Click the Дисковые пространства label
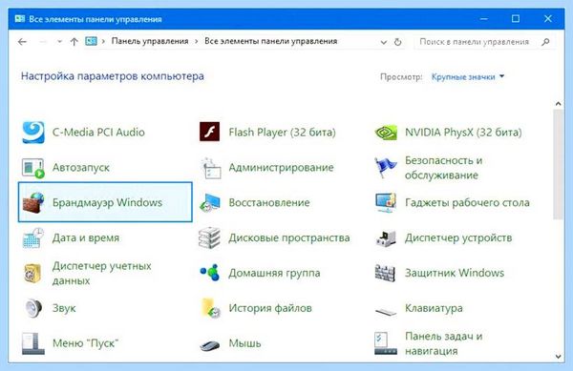 coord(289,237)
